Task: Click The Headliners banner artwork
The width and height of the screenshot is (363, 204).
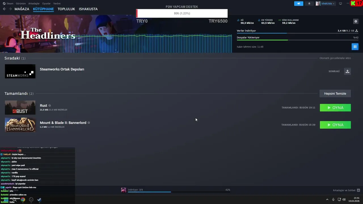Action: pos(116,34)
